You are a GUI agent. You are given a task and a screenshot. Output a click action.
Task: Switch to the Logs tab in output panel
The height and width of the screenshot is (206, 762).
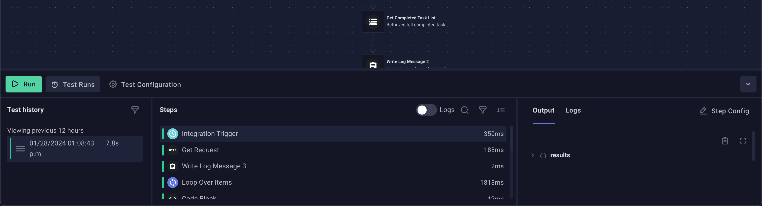[x=573, y=110]
